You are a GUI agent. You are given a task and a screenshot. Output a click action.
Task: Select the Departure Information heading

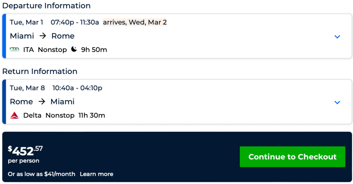(x=47, y=6)
